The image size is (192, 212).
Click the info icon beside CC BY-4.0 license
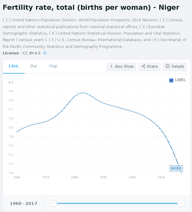[45, 53]
